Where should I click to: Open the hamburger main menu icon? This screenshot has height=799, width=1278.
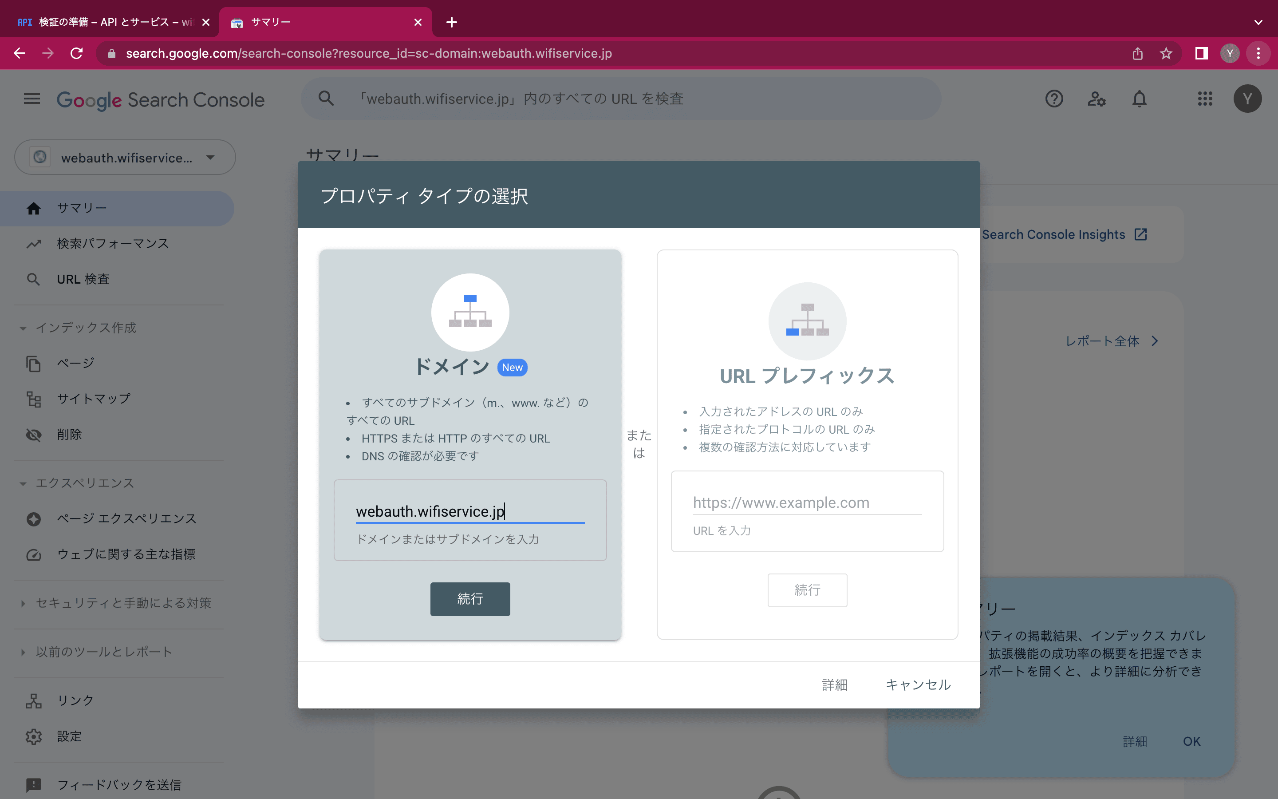32,99
